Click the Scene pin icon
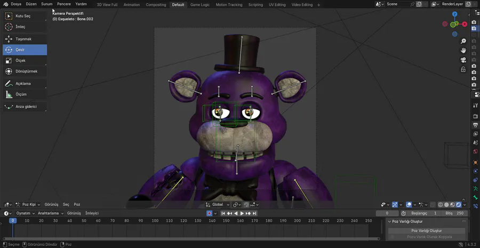 412,4
